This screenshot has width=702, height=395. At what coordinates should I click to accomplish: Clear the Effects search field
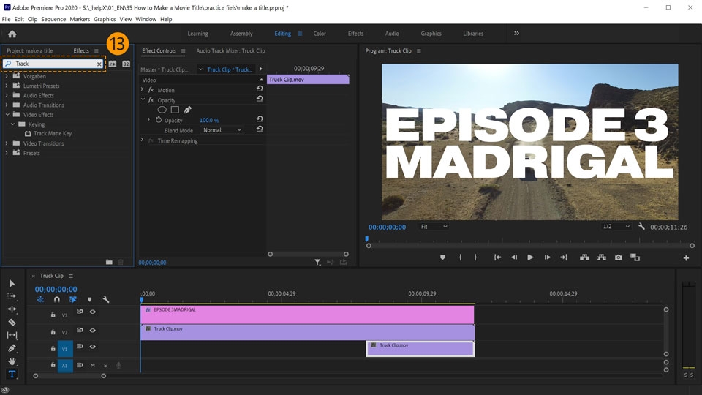tap(99, 64)
